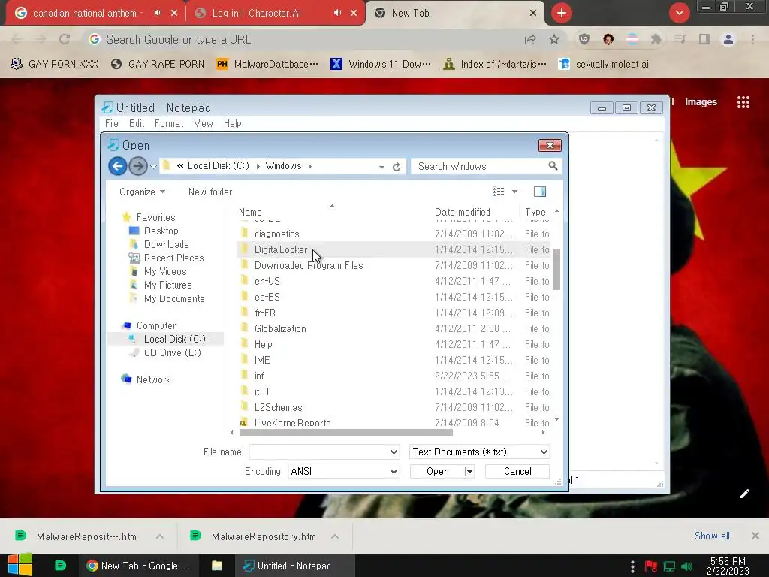
Task: Open Notepad's File menu
Action: coord(112,124)
